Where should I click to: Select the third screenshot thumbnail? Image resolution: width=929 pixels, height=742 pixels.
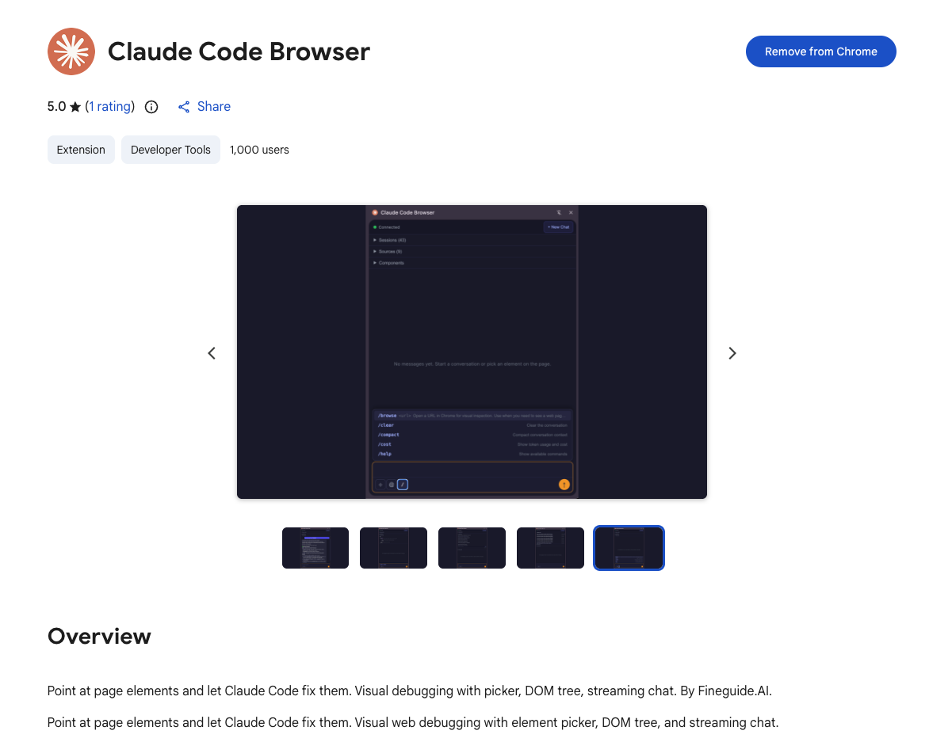[x=472, y=548]
